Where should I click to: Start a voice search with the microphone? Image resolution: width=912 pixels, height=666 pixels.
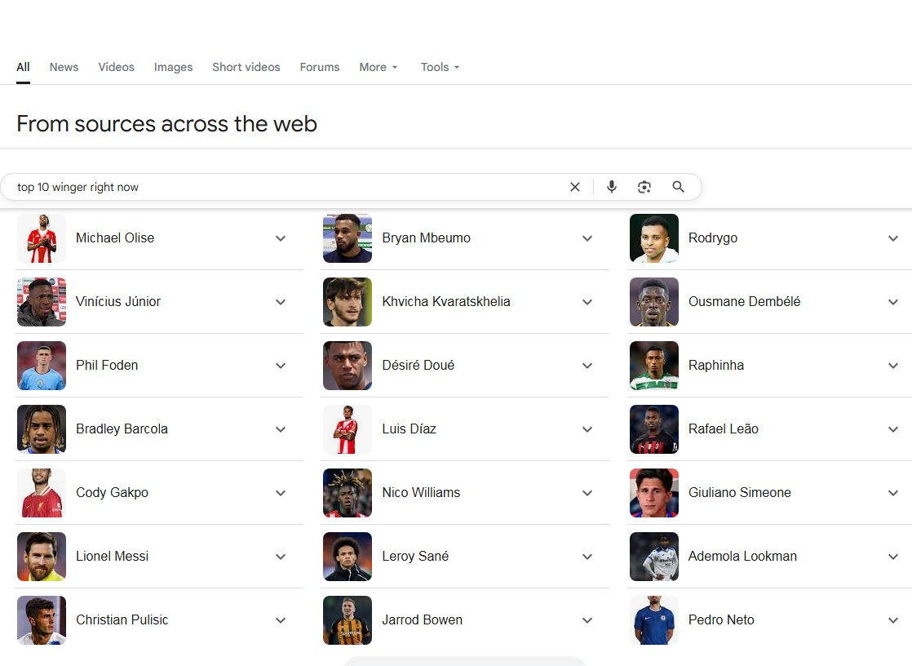[x=612, y=187]
